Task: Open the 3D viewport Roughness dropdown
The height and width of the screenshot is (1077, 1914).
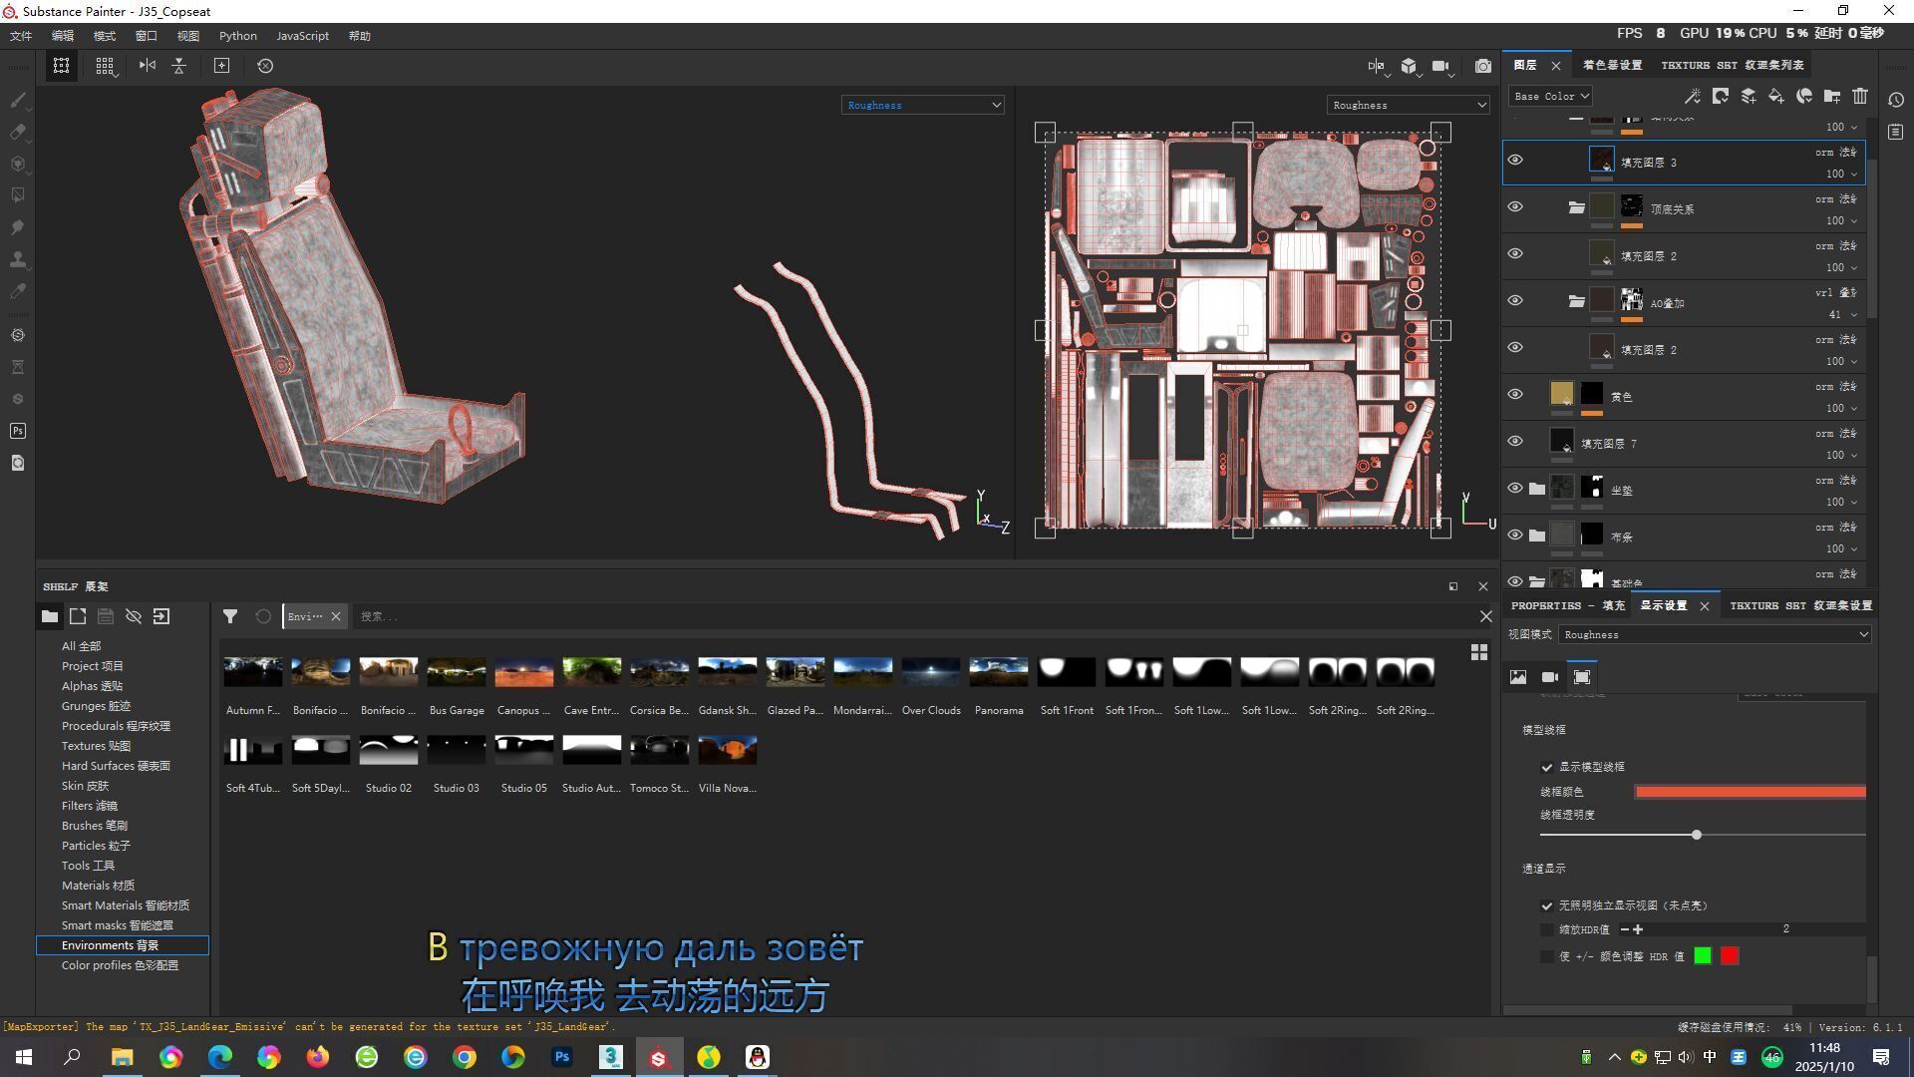Action: (x=922, y=105)
